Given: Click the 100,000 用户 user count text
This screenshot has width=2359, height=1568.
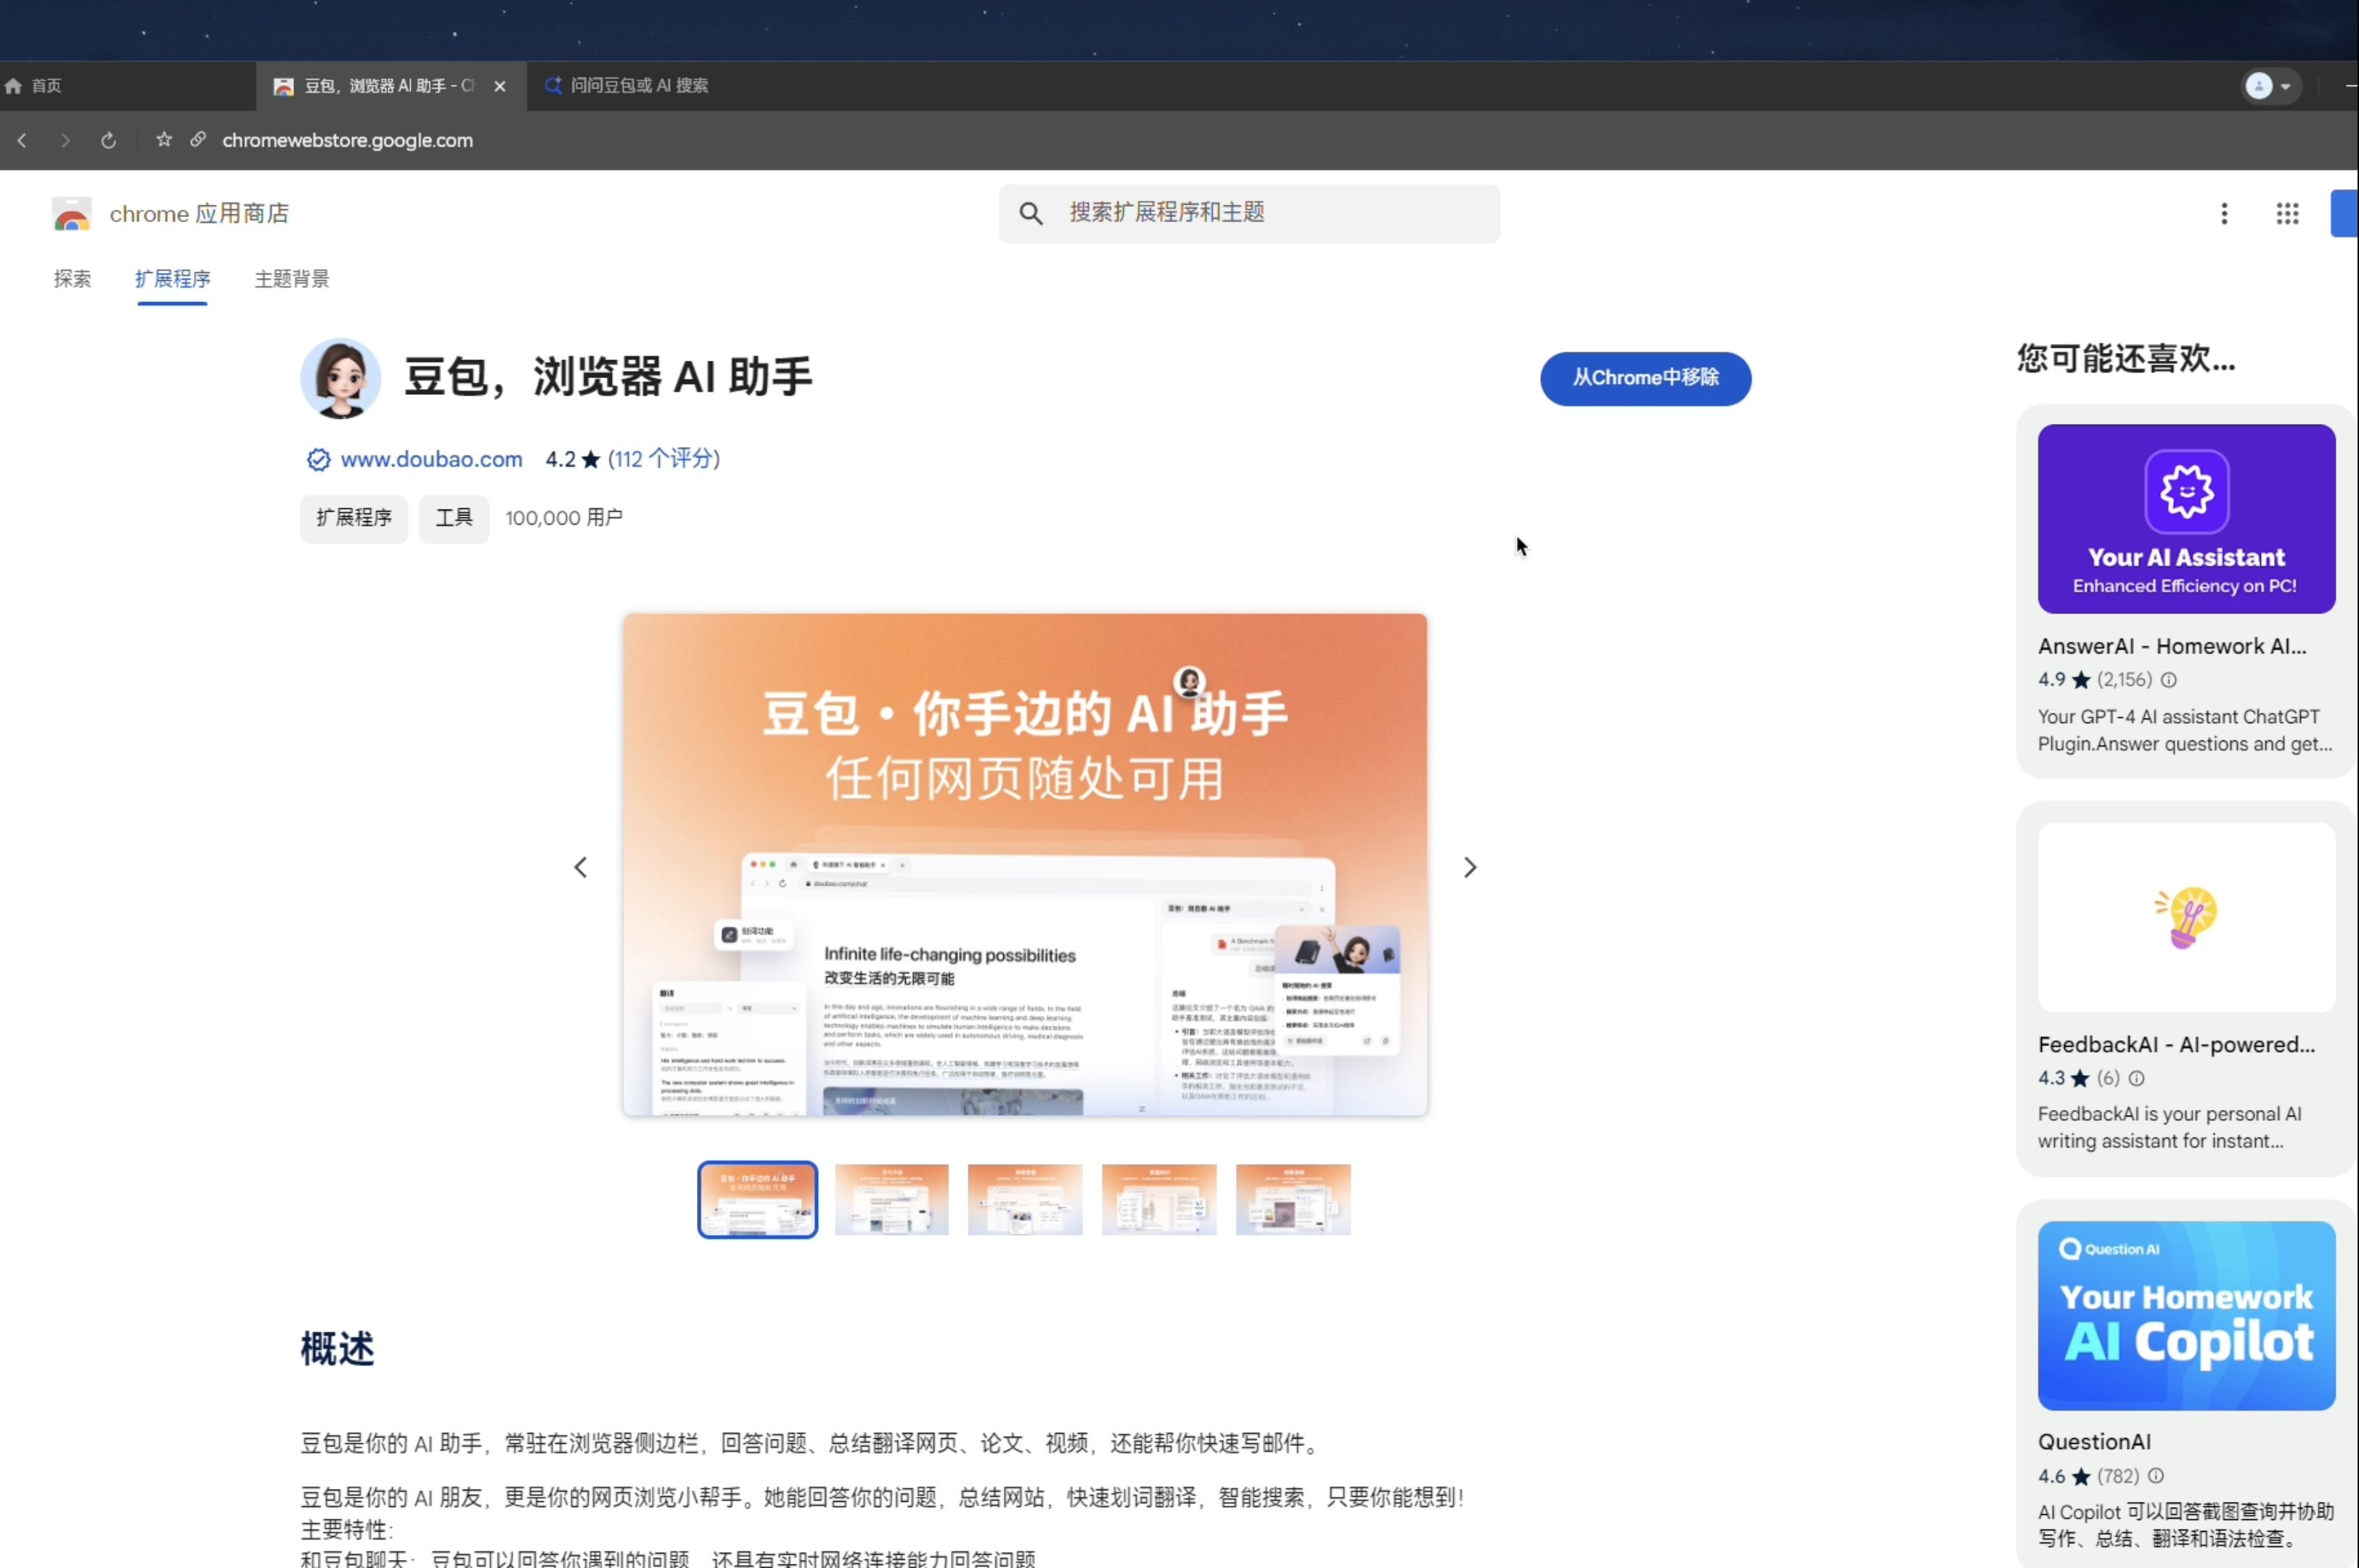Looking at the screenshot, I should 564,518.
